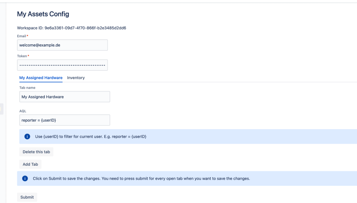Click the Tab name label
This screenshot has width=357, height=203.
[27, 87]
